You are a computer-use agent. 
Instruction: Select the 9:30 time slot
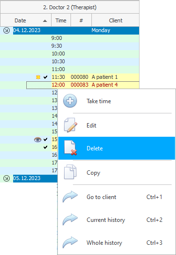[56, 46]
